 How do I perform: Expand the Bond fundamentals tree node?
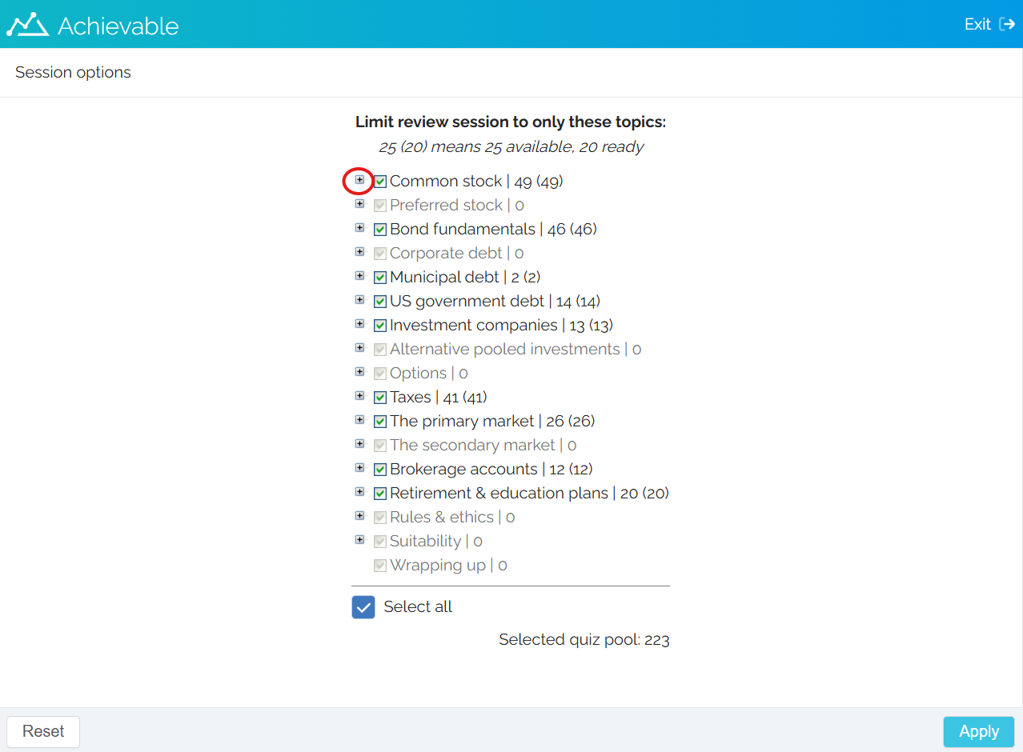pyautogui.click(x=359, y=228)
